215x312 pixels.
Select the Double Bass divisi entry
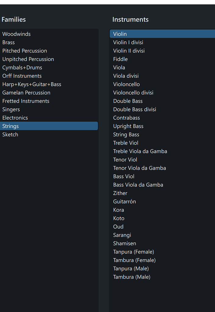click(x=134, y=109)
